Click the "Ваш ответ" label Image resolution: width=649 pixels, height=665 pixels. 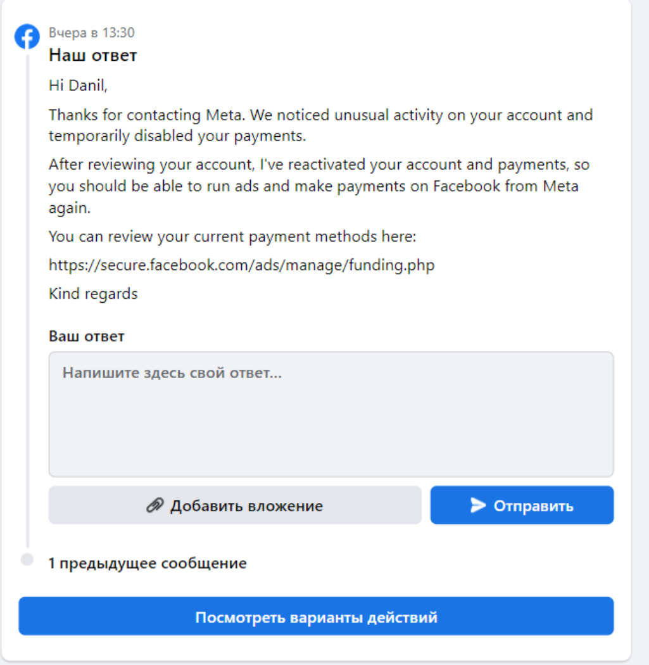[x=87, y=336]
